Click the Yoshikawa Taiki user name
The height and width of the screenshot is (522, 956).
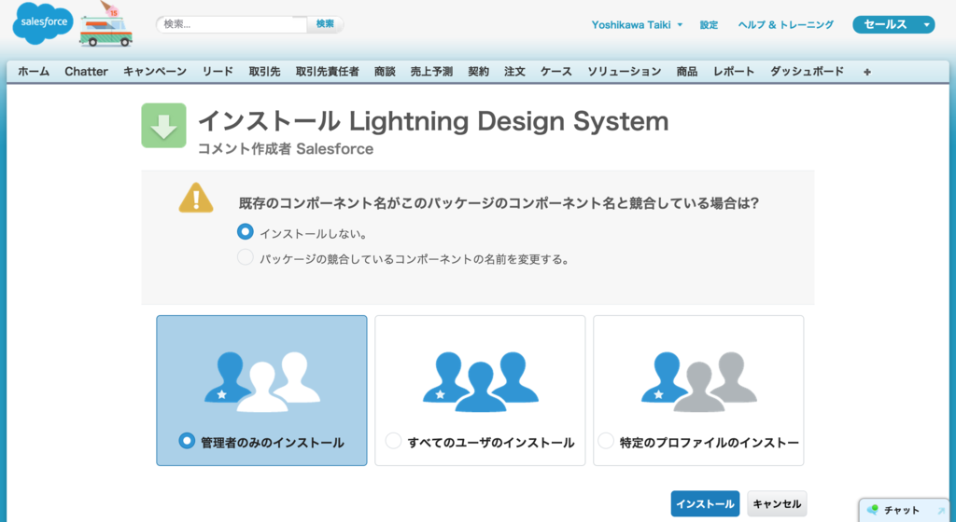click(631, 25)
